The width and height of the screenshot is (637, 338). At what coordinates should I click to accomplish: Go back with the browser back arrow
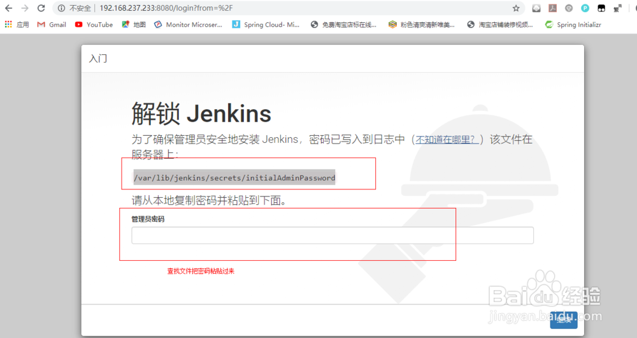[8, 8]
